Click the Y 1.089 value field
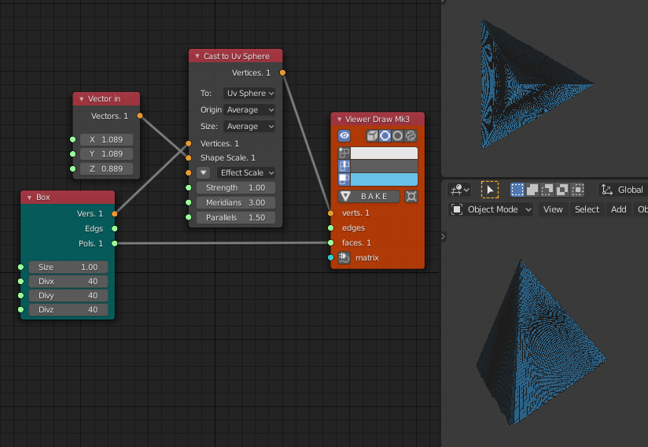The height and width of the screenshot is (447, 648). (x=106, y=153)
